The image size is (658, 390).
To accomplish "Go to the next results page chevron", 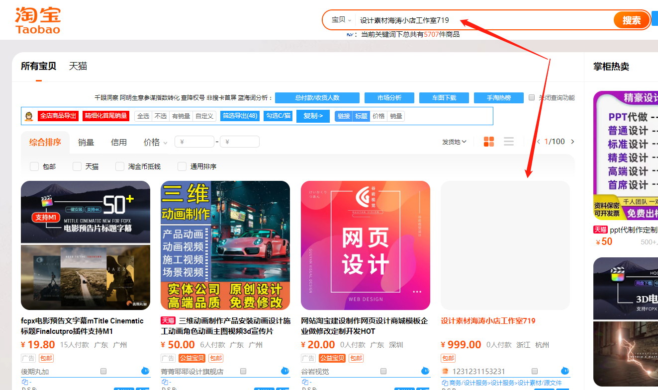I will (x=573, y=141).
